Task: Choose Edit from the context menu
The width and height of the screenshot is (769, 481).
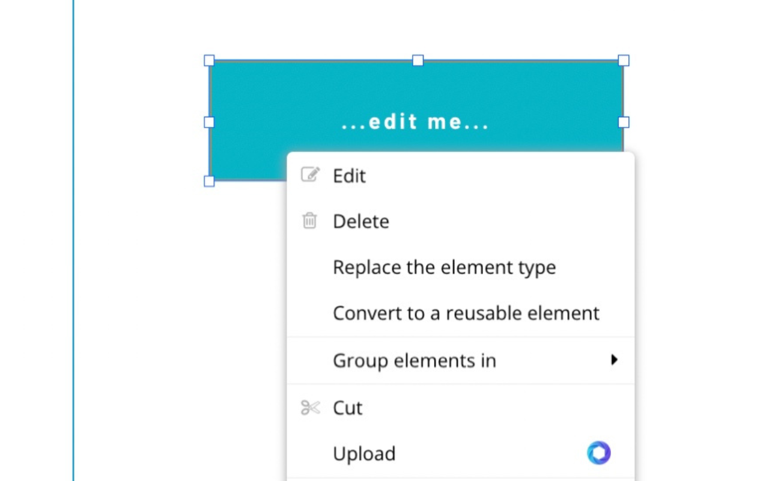Action: (x=349, y=176)
